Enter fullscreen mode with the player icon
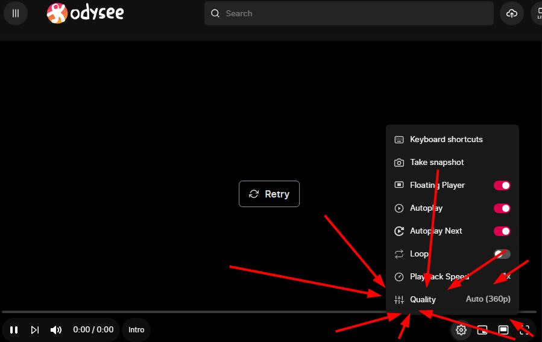The width and height of the screenshot is (542, 342). pyautogui.click(x=525, y=330)
